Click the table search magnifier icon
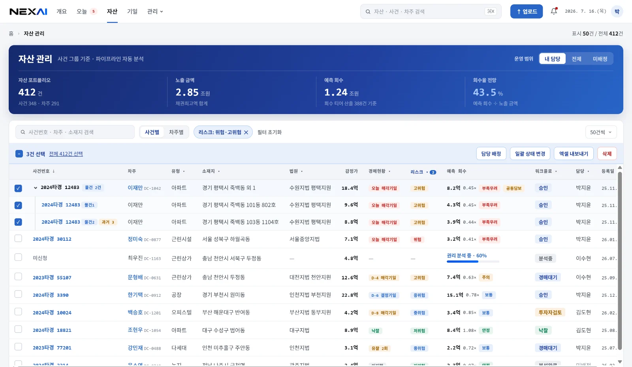 pyautogui.click(x=23, y=132)
